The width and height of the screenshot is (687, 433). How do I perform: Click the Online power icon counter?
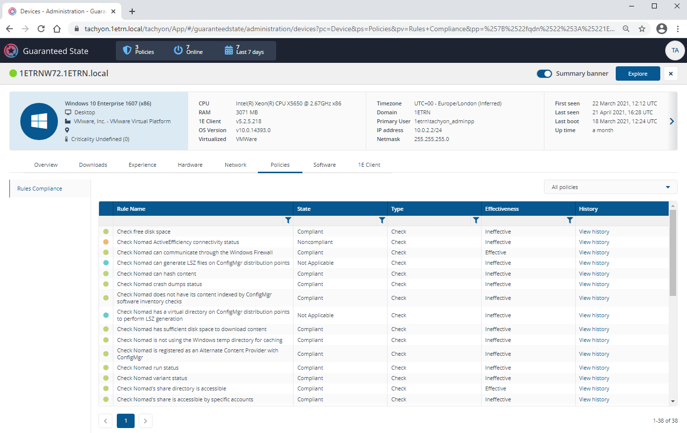189,50
